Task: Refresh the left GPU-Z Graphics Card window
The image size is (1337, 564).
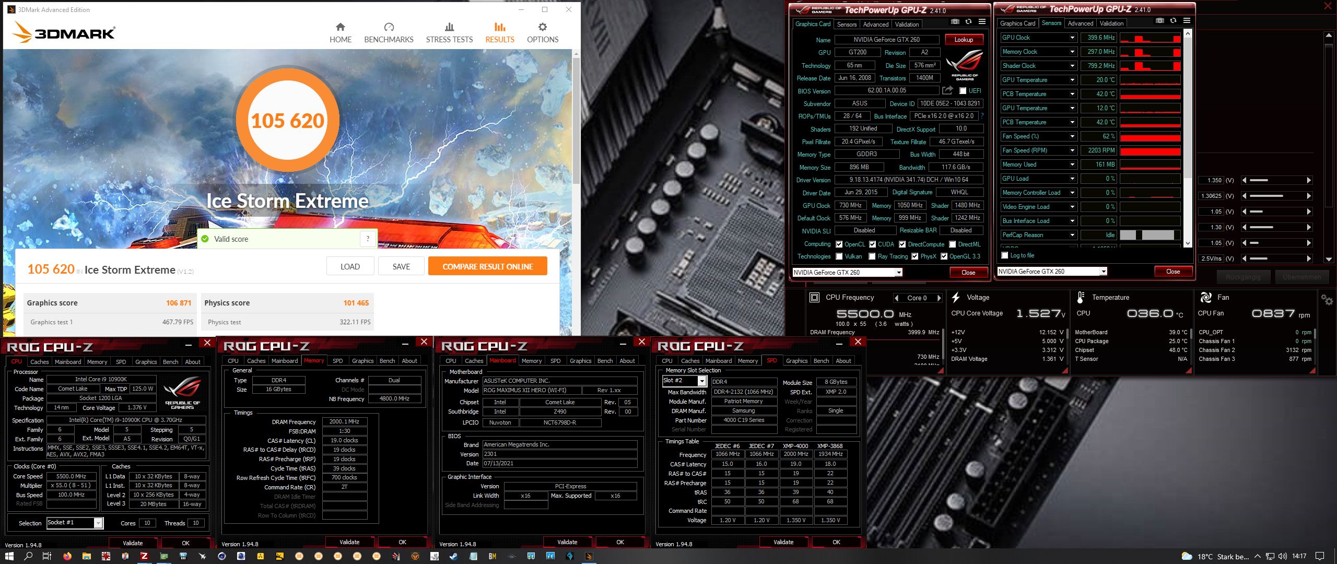Action: [x=968, y=22]
